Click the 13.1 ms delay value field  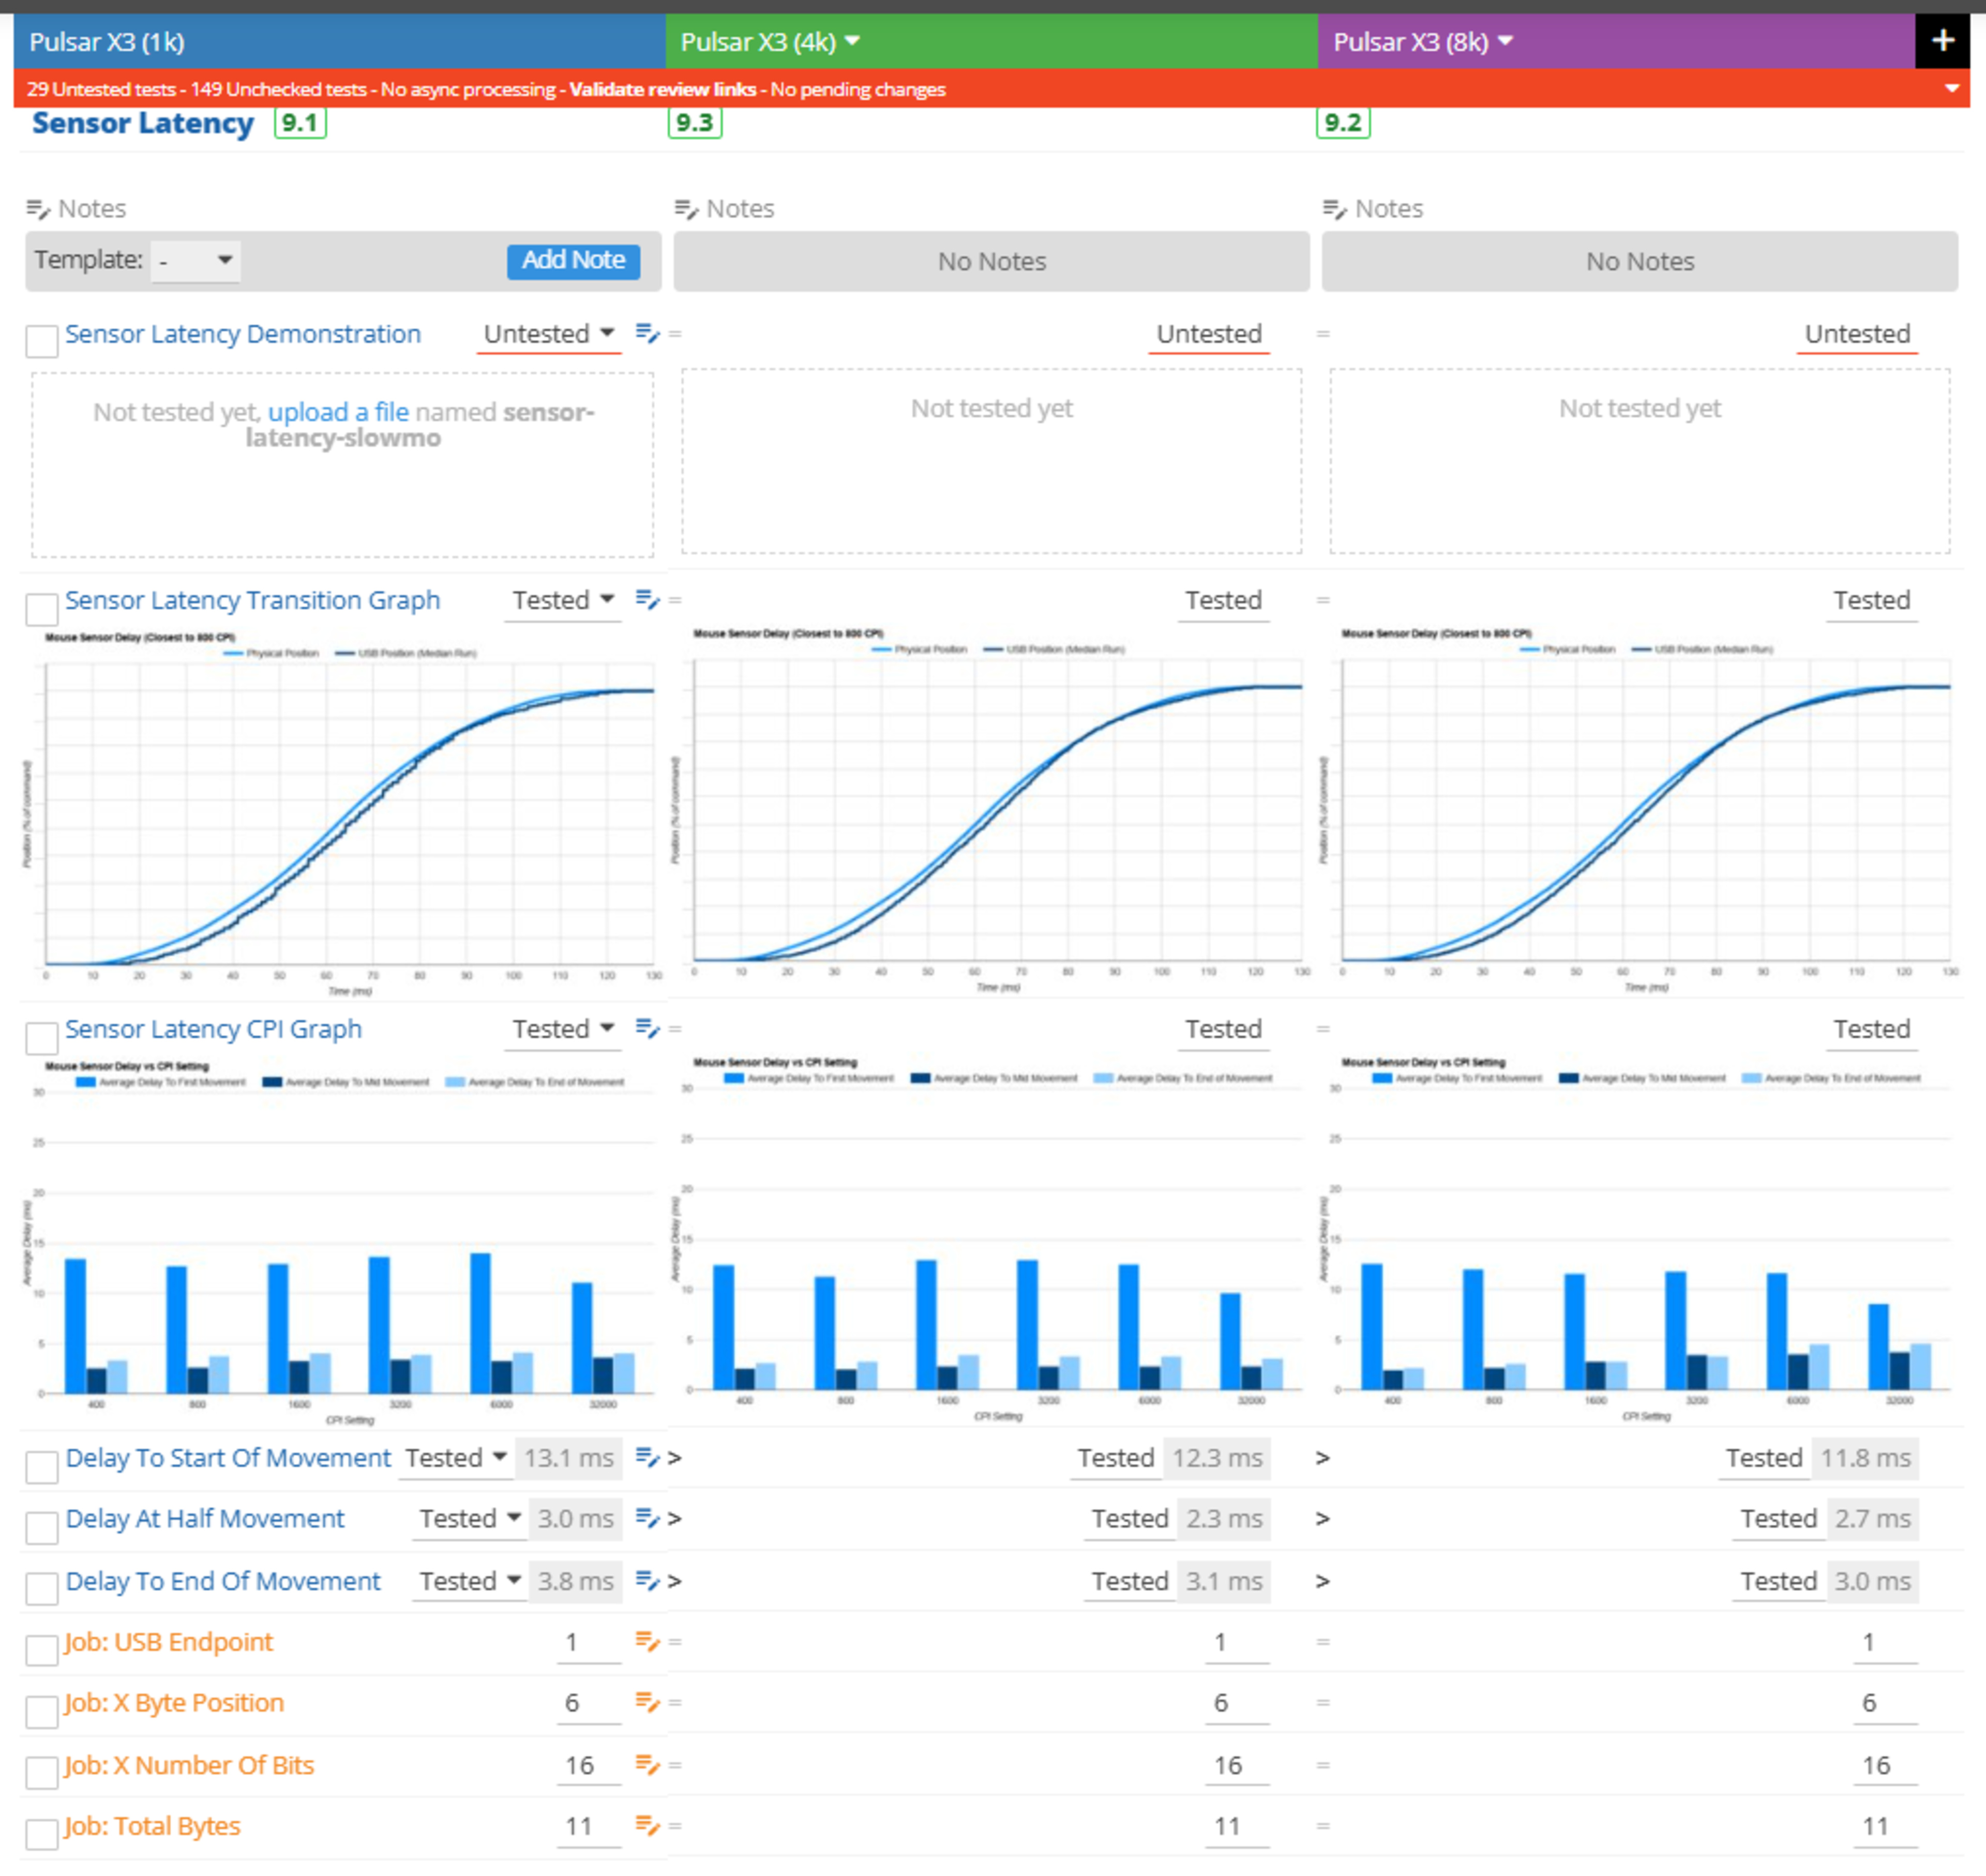point(568,1458)
